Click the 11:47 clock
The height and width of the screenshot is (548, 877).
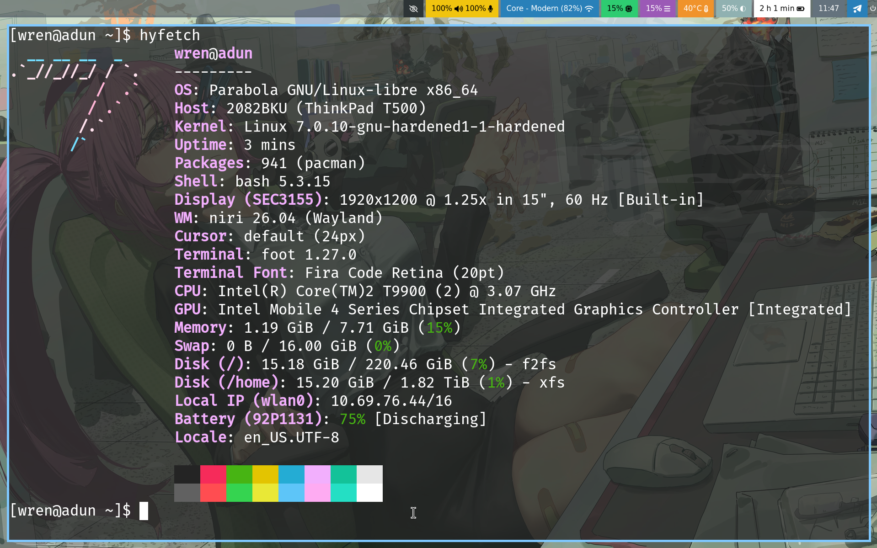829,9
